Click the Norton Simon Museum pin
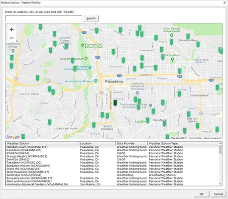 pyautogui.click(x=96, y=81)
